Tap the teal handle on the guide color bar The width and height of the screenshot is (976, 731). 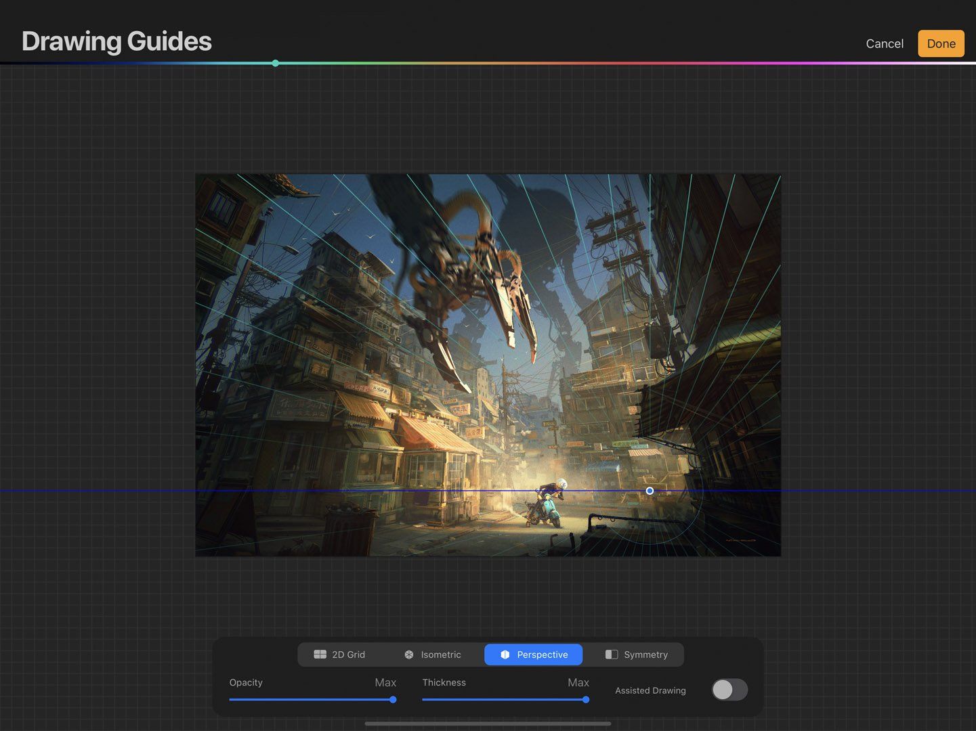pos(276,63)
